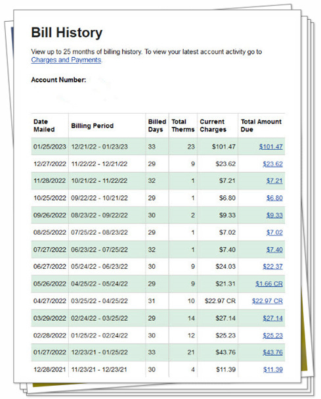Open the $23.62 total amount due link
Screen dimensions: 321x399
tap(272, 164)
